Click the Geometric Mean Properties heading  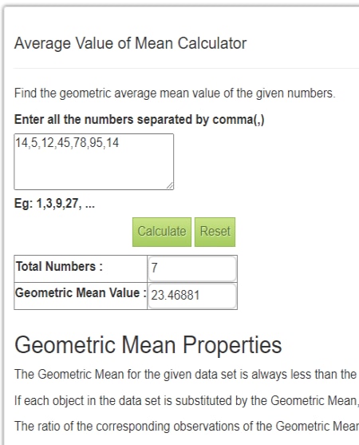[x=148, y=345]
